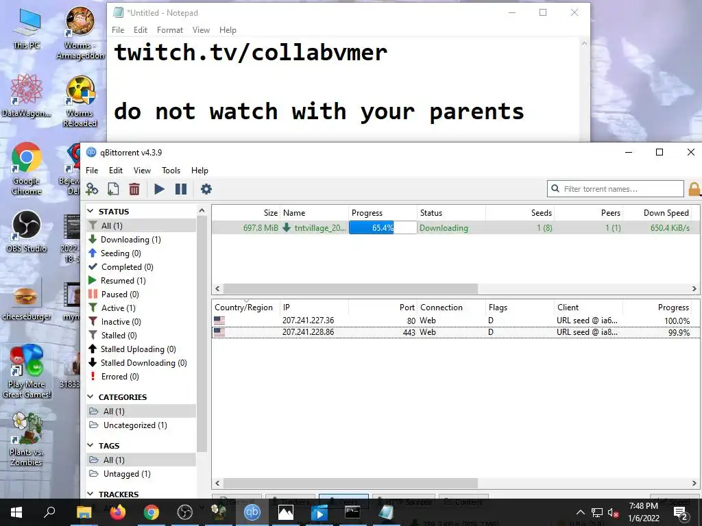Image resolution: width=702 pixels, height=526 pixels.
Task: Launch Google Chrome from the desktop
Action: pos(27,169)
